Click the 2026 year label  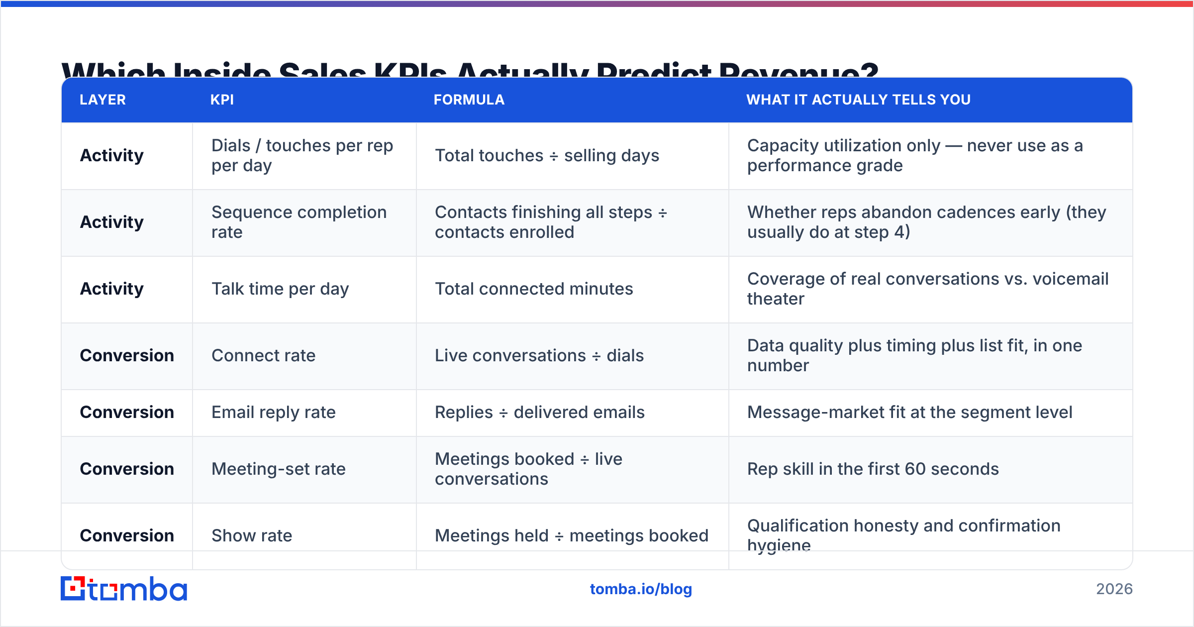click(x=1114, y=589)
